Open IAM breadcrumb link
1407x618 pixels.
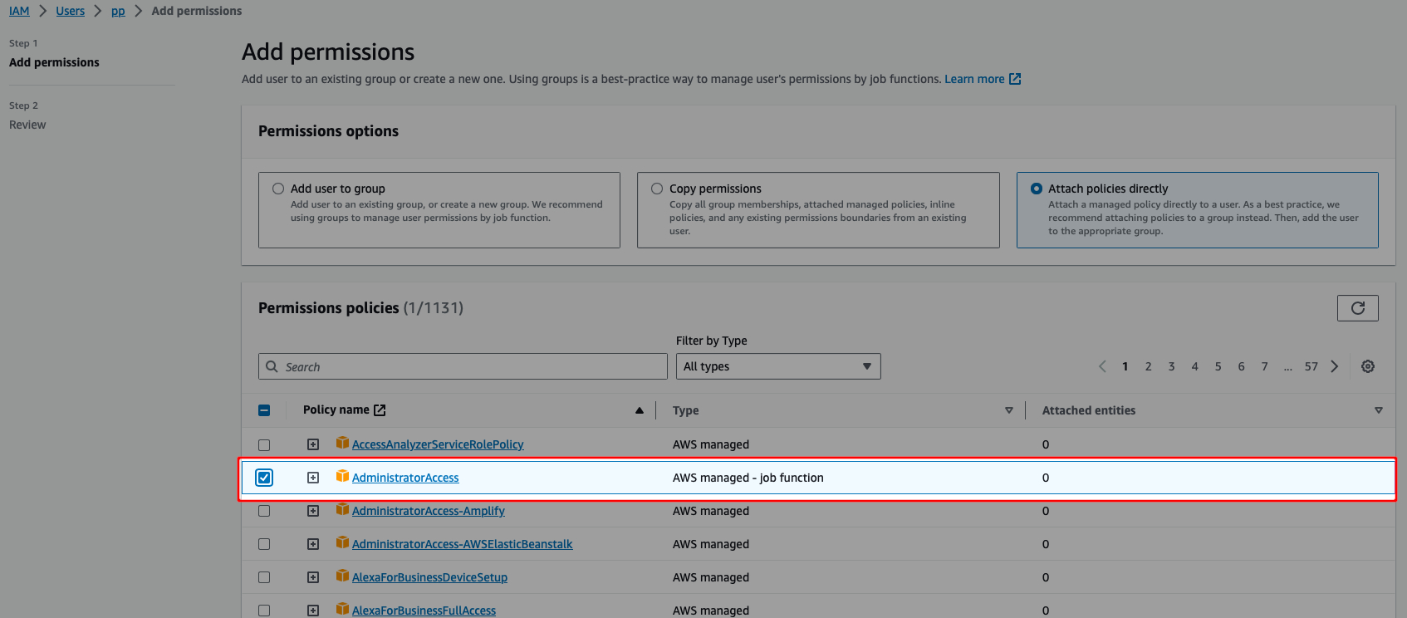tap(19, 11)
